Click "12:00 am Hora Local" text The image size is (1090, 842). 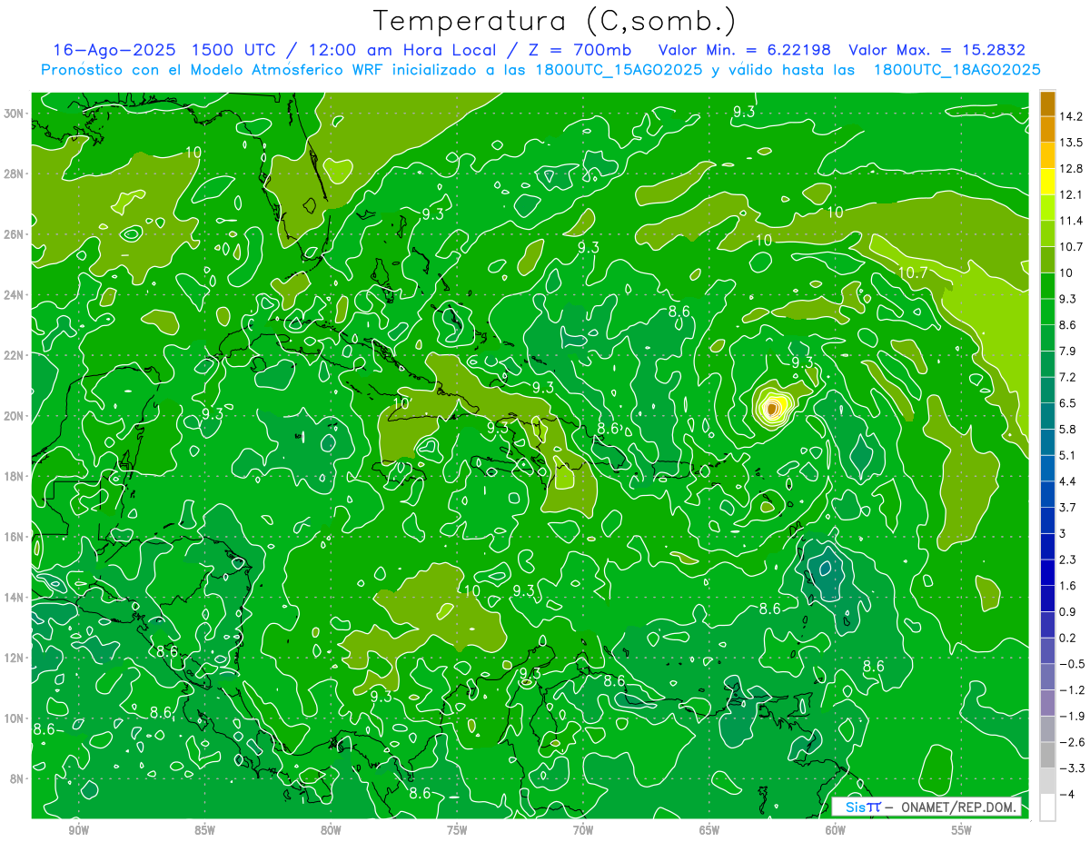click(404, 50)
